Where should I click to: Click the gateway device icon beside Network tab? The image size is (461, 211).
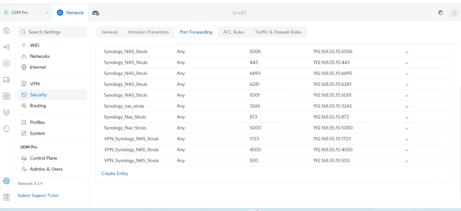tap(95, 13)
